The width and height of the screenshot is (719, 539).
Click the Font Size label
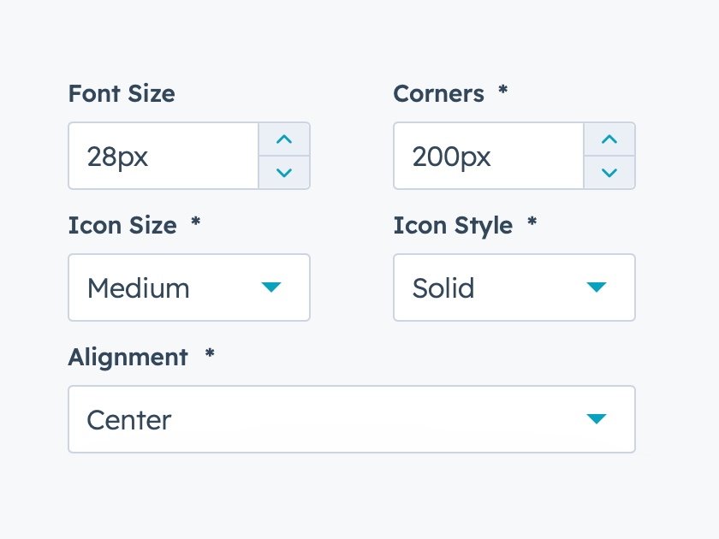click(x=122, y=93)
